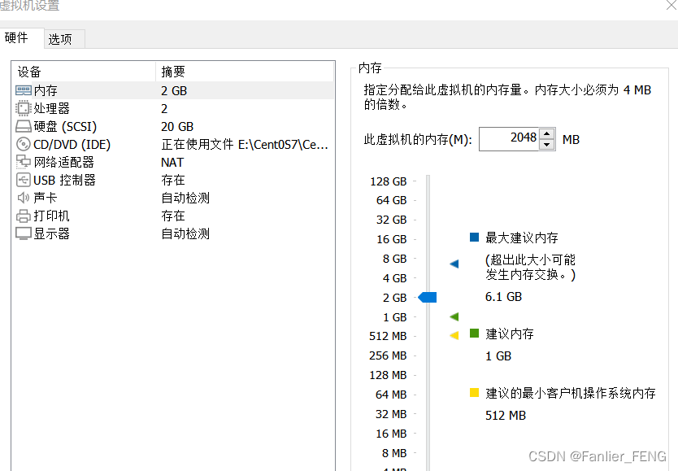Select the Processors (处理器) chip icon

click(24, 108)
